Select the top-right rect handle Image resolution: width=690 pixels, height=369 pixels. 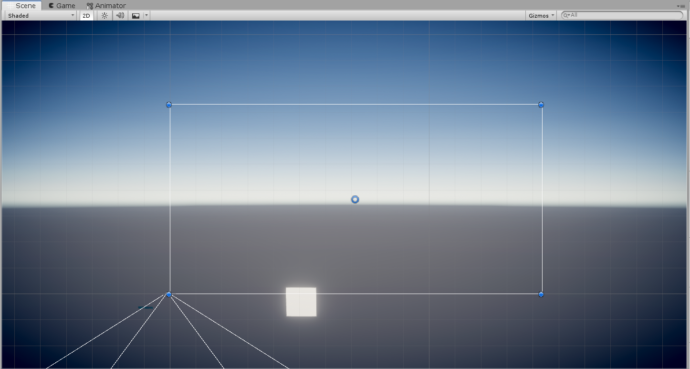[541, 105]
